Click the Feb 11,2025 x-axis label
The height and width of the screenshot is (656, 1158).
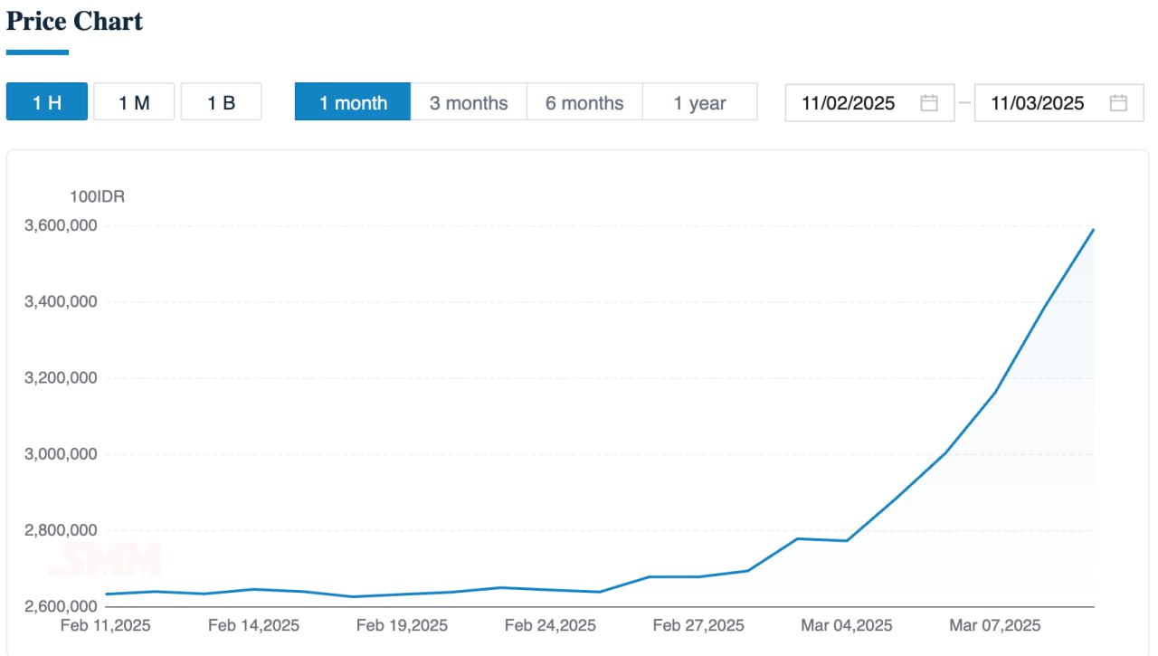coord(105,625)
